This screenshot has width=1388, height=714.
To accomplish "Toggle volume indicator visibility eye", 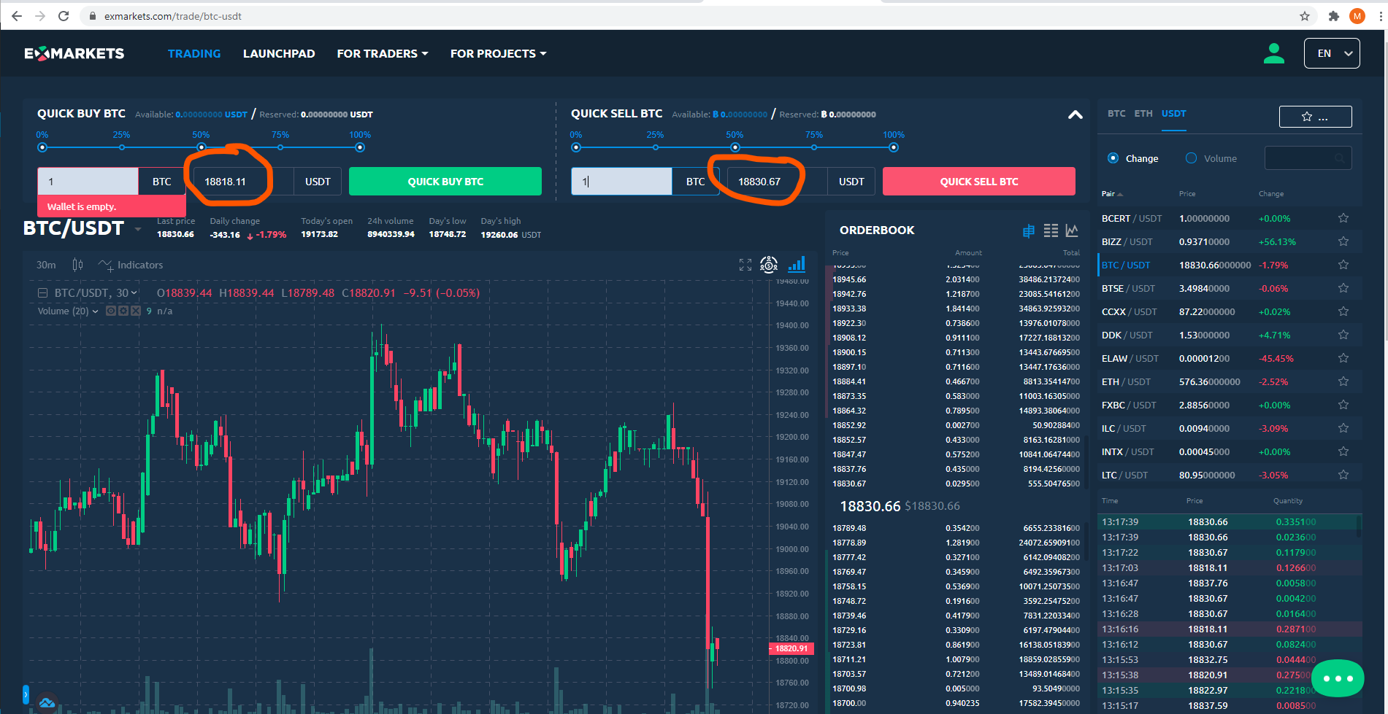I will click(111, 311).
